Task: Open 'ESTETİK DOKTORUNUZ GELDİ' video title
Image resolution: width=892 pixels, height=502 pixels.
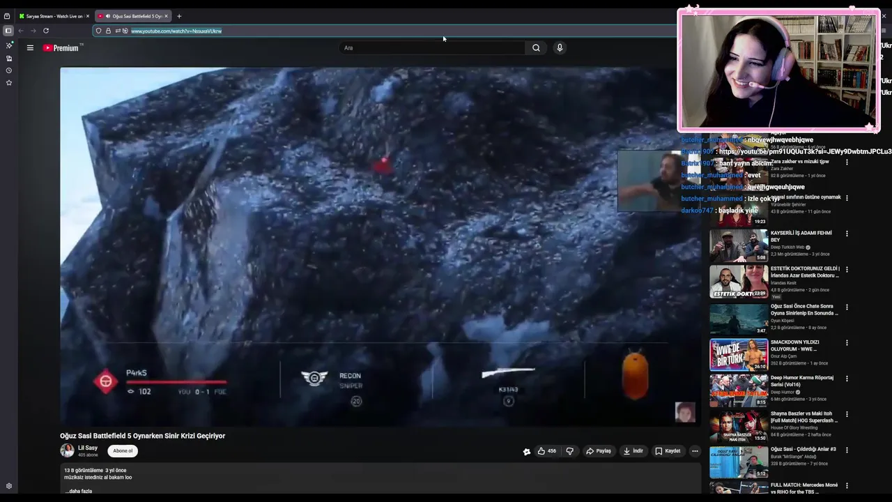Action: pyautogui.click(x=805, y=272)
